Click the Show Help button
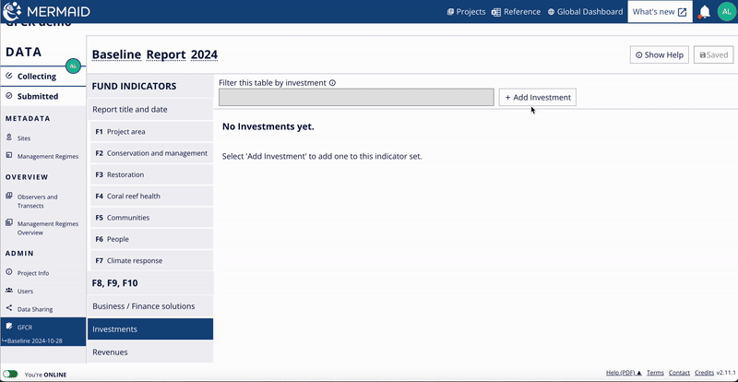Viewport: 738px width, 382px height. pyautogui.click(x=660, y=54)
